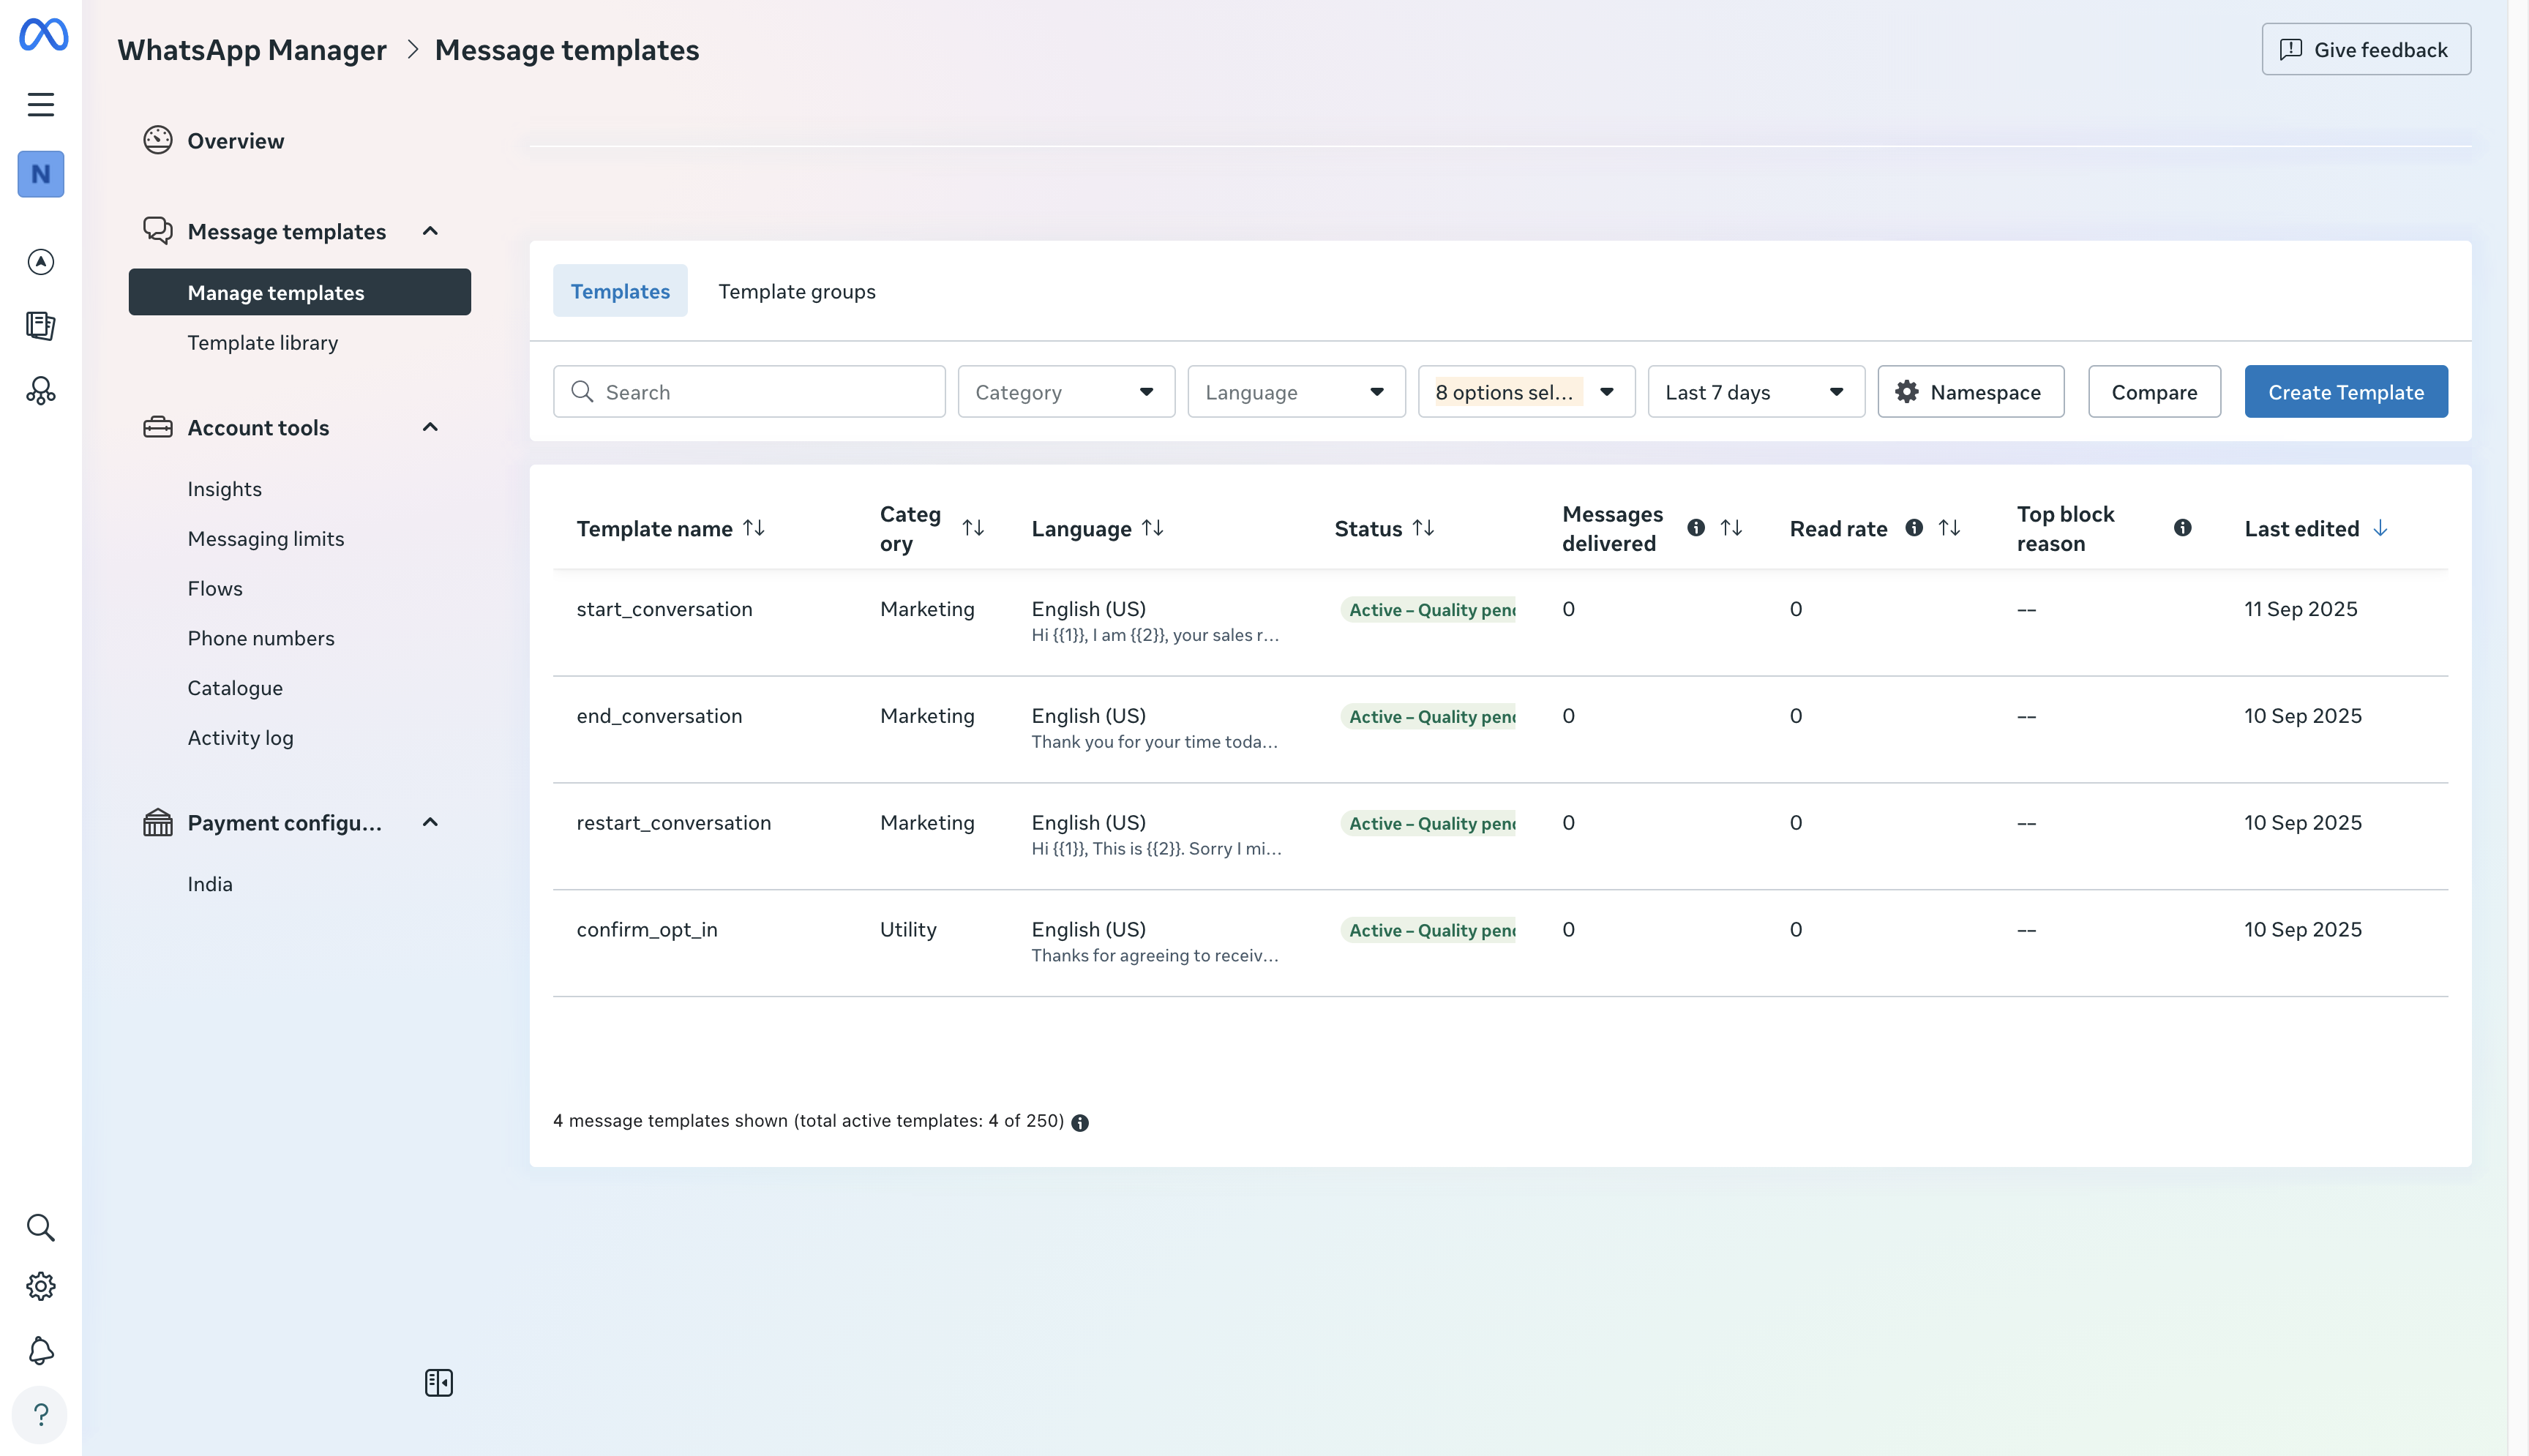Toggle sort order on Status column
Image resolution: width=2529 pixels, height=1456 pixels.
[x=1423, y=528]
